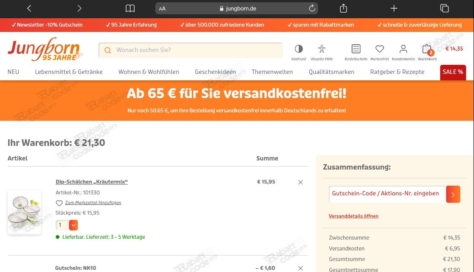The height and width of the screenshot is (272, 474).
Task: Select the Lebensmittel & Getränke category
Action: click(68, 72)
